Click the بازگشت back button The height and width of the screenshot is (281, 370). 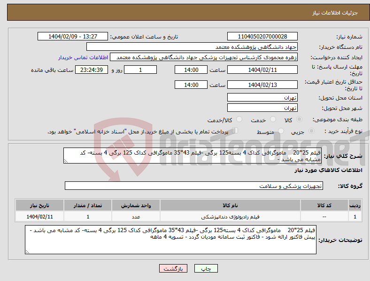tap(173, 268)
